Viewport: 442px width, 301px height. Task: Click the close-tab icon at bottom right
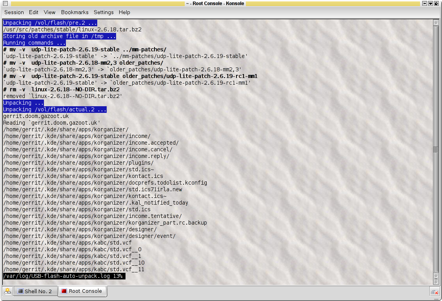coord(435,292)
